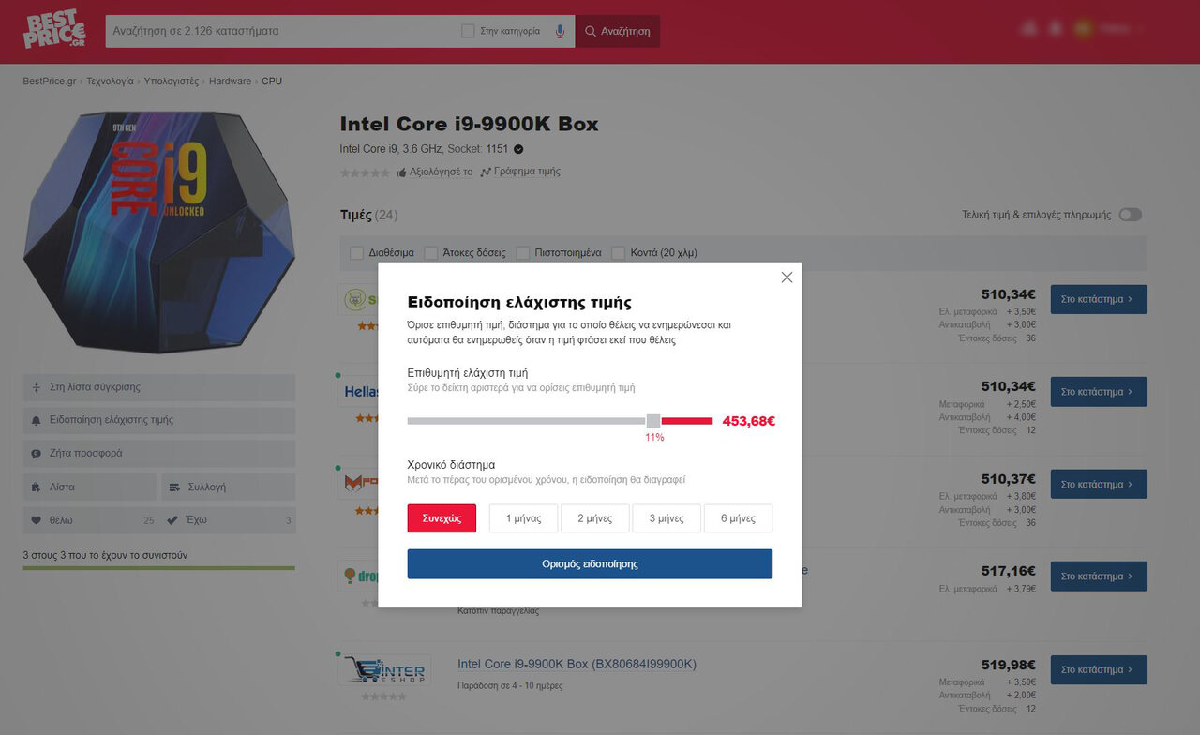Image resolution: width=1200 pixels, height=735 pixels.
Task: Go to Τεχνολογία breadcrumb
Action: (x=110, y=82)
